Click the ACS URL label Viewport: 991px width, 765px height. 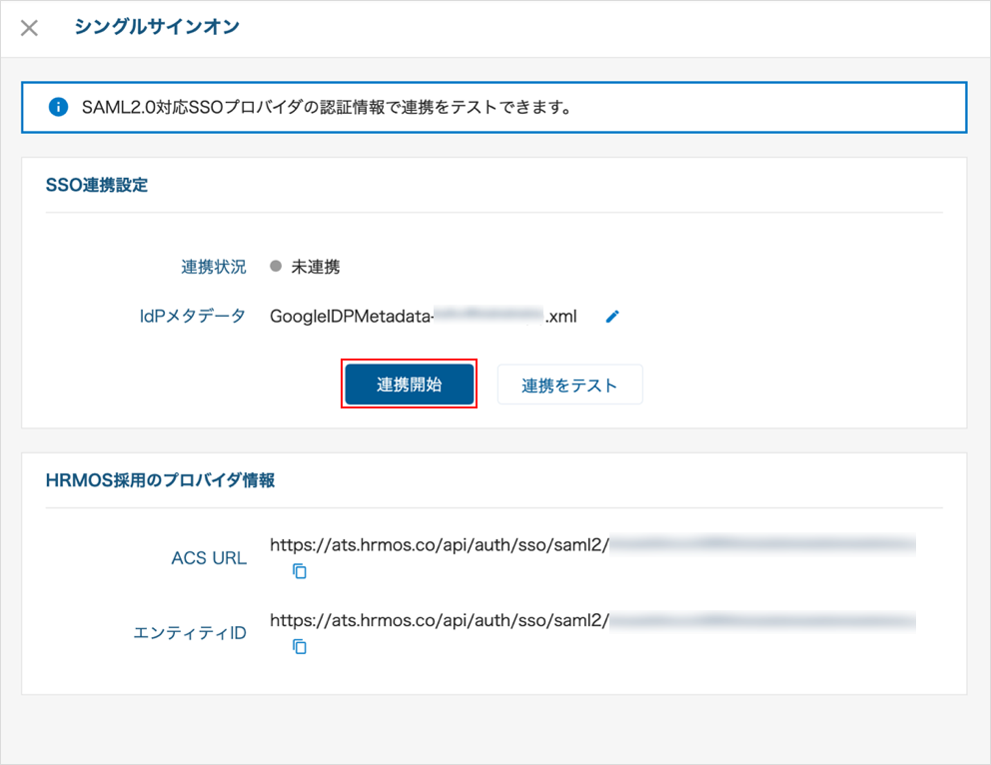pos(209,558)
